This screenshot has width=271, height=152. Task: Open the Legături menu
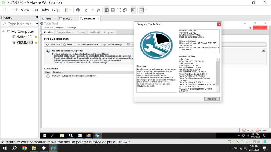[x=60, y=28]
